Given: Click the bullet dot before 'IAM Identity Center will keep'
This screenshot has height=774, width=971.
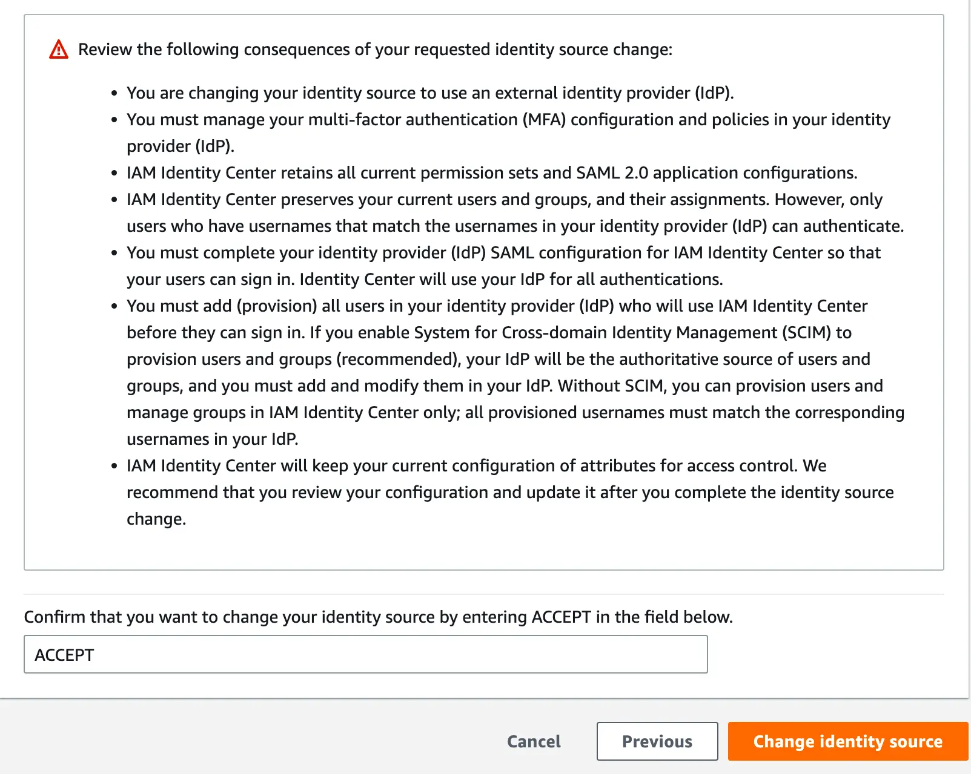Looking at the screenshot, I should point(114,467).
